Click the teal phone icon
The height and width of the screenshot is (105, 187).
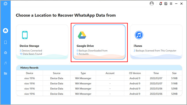tap(25, 35)
